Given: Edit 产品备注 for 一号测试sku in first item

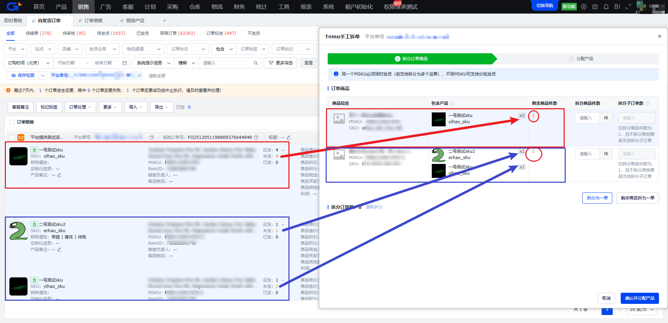Looking at the screenshot, I should point(59,175).
